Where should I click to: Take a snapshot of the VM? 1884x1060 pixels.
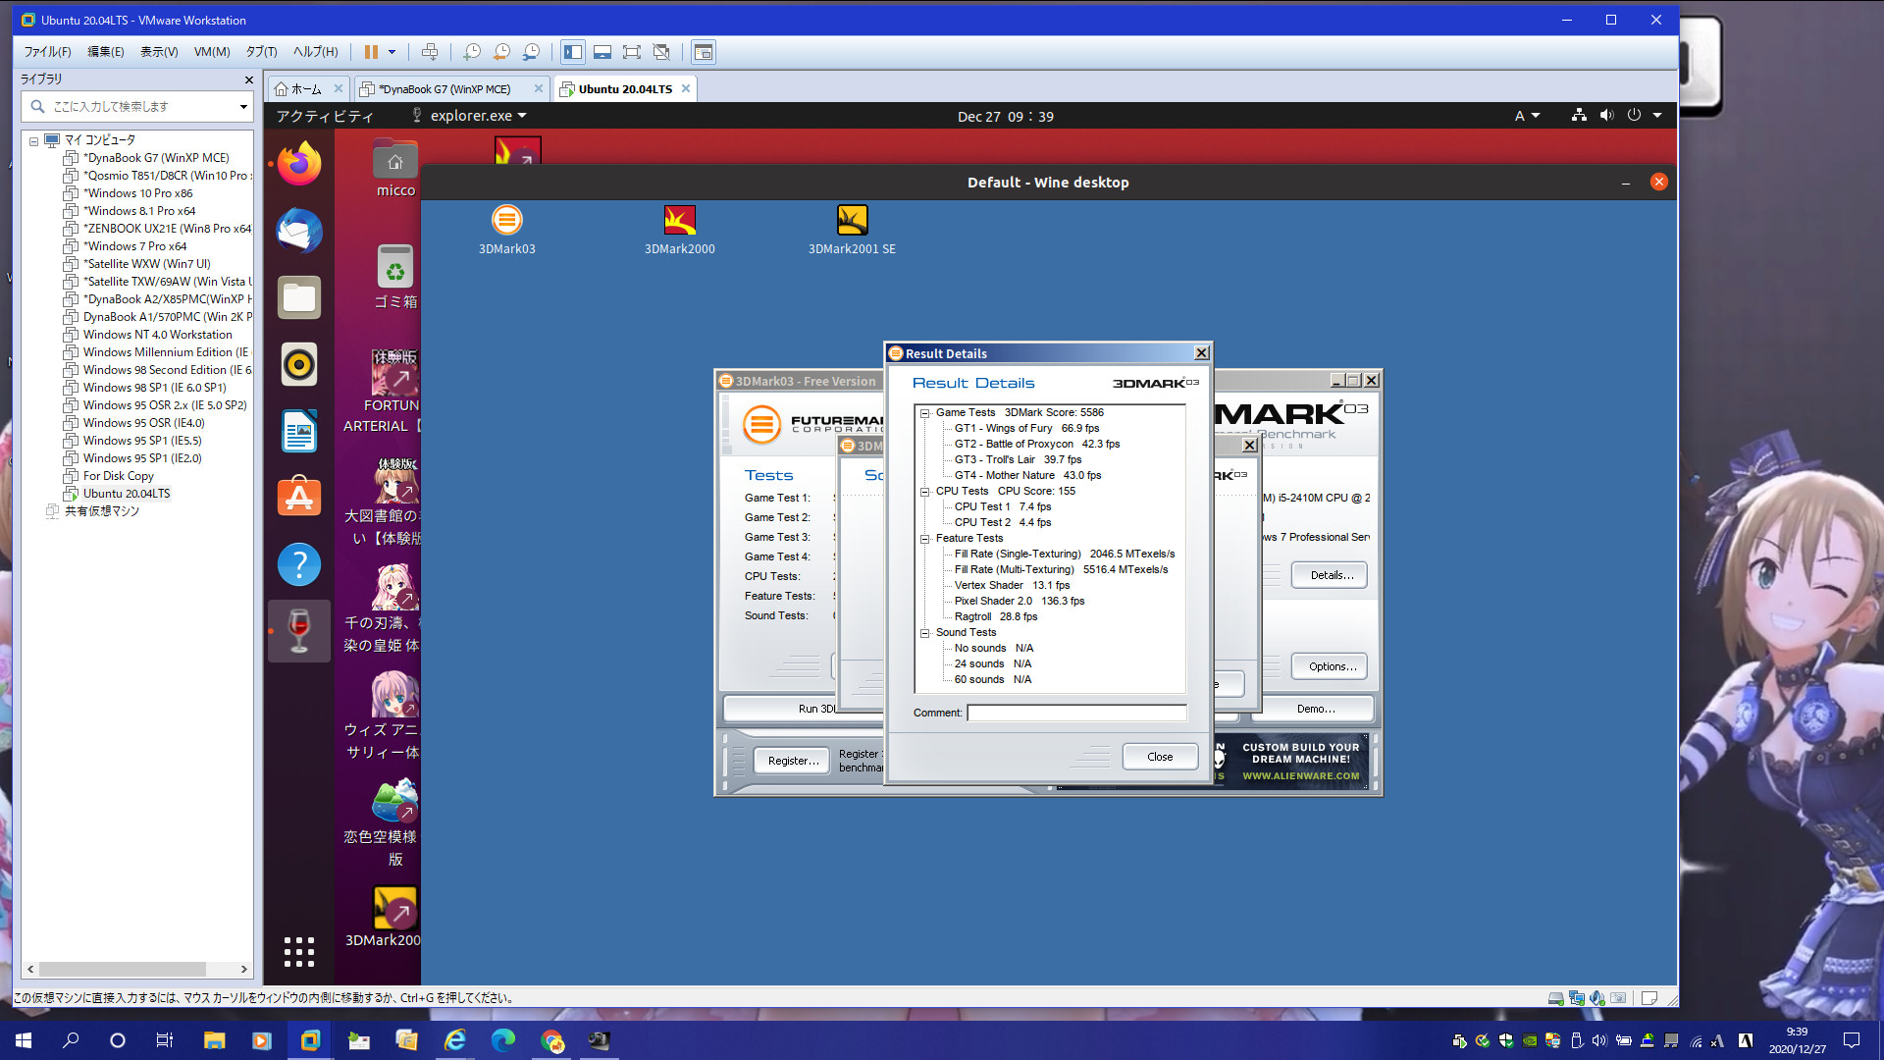(472, 52)
